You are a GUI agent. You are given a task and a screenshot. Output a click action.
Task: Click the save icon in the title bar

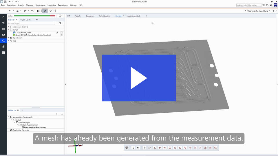[5, 2]
